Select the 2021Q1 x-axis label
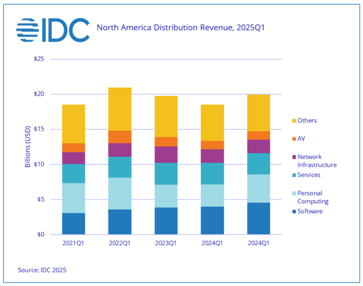This screenshot has width=363, height=286. click(73, 243)
